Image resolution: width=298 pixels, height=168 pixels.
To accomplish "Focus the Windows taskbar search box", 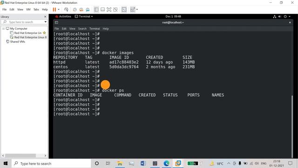I will click(51, 163).
